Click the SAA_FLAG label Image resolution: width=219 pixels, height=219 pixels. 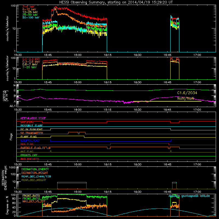(27, 144)
